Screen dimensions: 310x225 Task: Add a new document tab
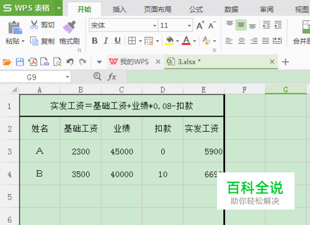point(285,62)
